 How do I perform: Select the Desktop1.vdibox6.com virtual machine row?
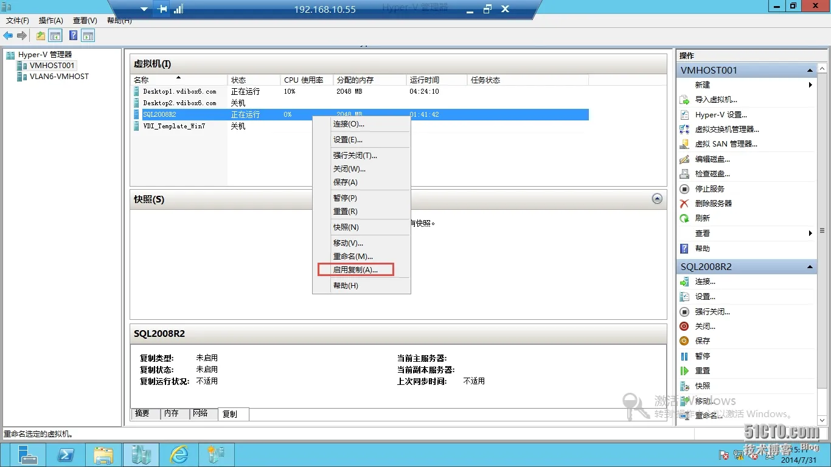point(360,91)
